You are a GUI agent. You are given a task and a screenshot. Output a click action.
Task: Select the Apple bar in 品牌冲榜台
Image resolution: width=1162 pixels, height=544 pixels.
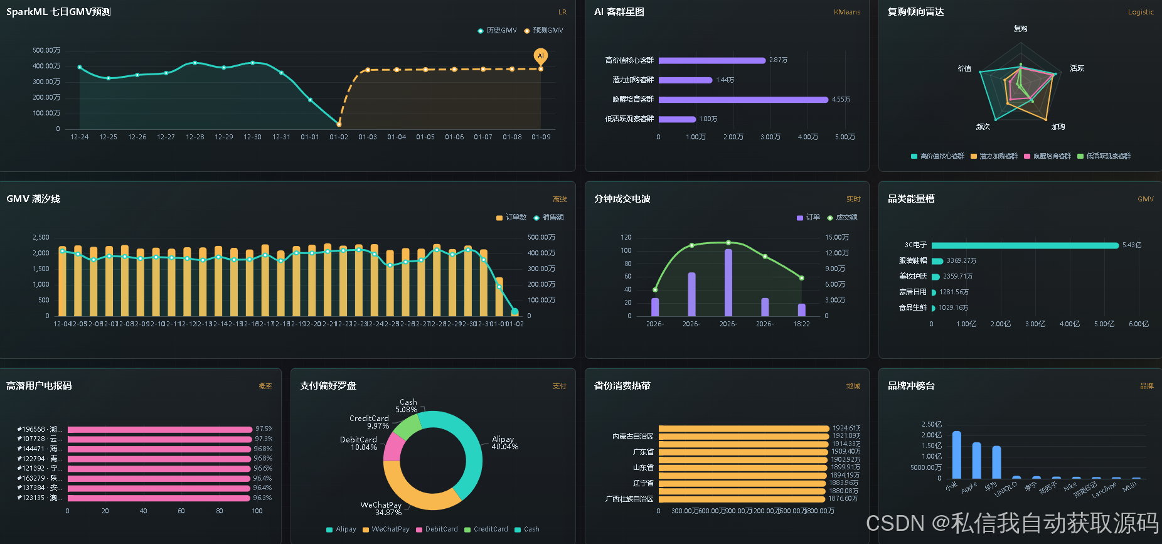pos(977,461)
